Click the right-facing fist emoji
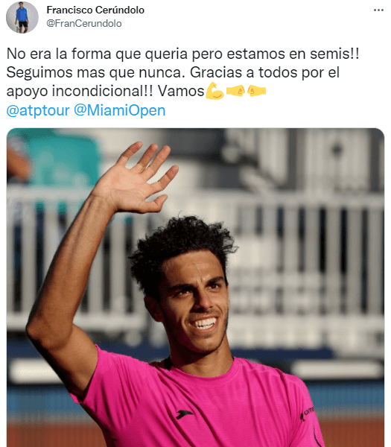 (235, 91)
